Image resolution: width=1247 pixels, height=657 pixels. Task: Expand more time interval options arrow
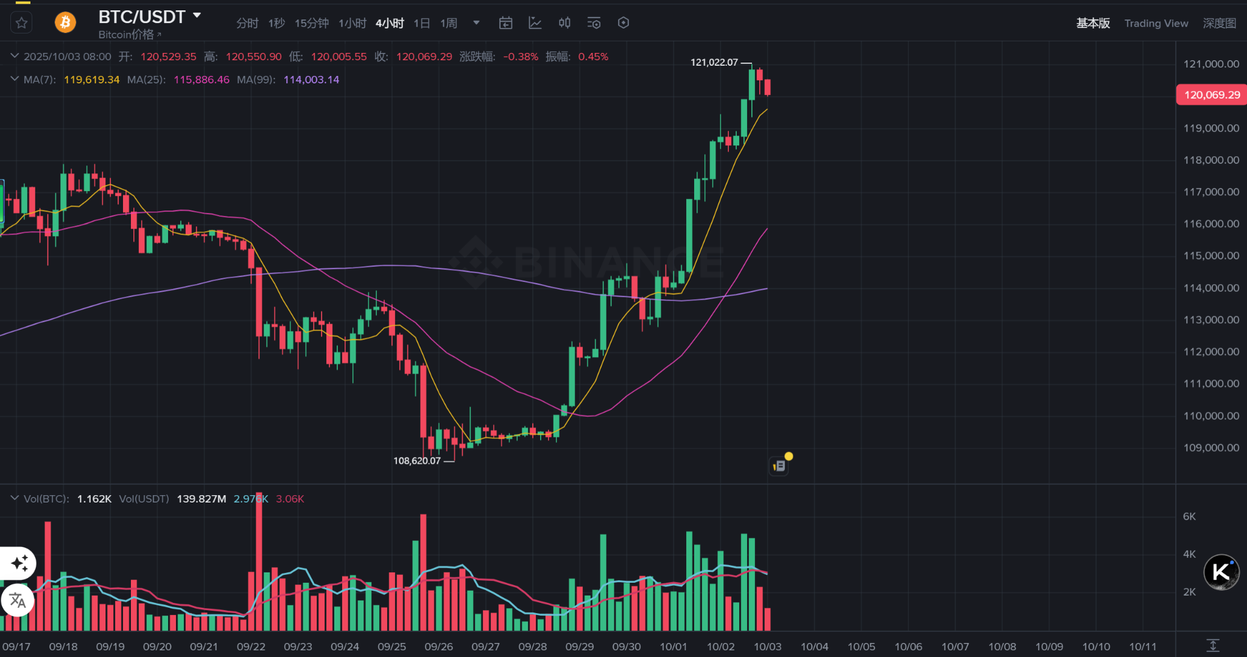[x=476, y=23]
